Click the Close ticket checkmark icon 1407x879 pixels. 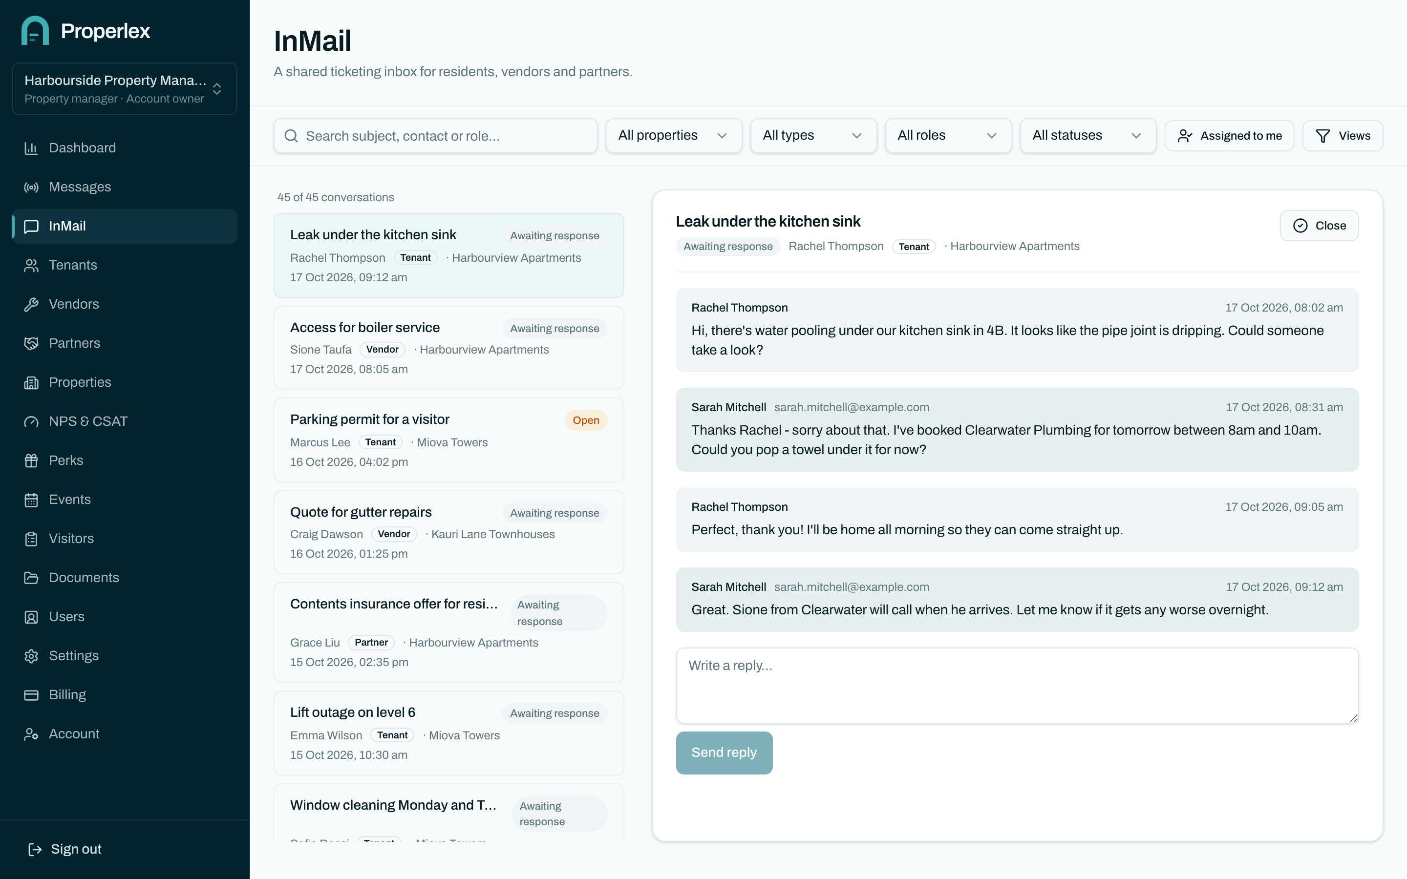click(1300, 226)
